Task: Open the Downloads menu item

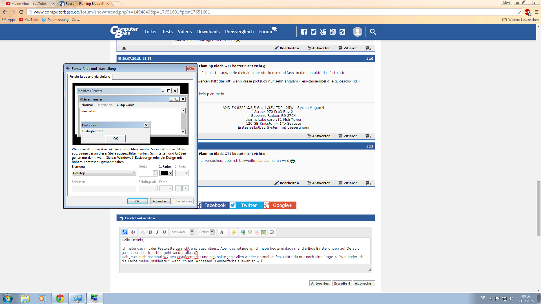Action: 208,32
